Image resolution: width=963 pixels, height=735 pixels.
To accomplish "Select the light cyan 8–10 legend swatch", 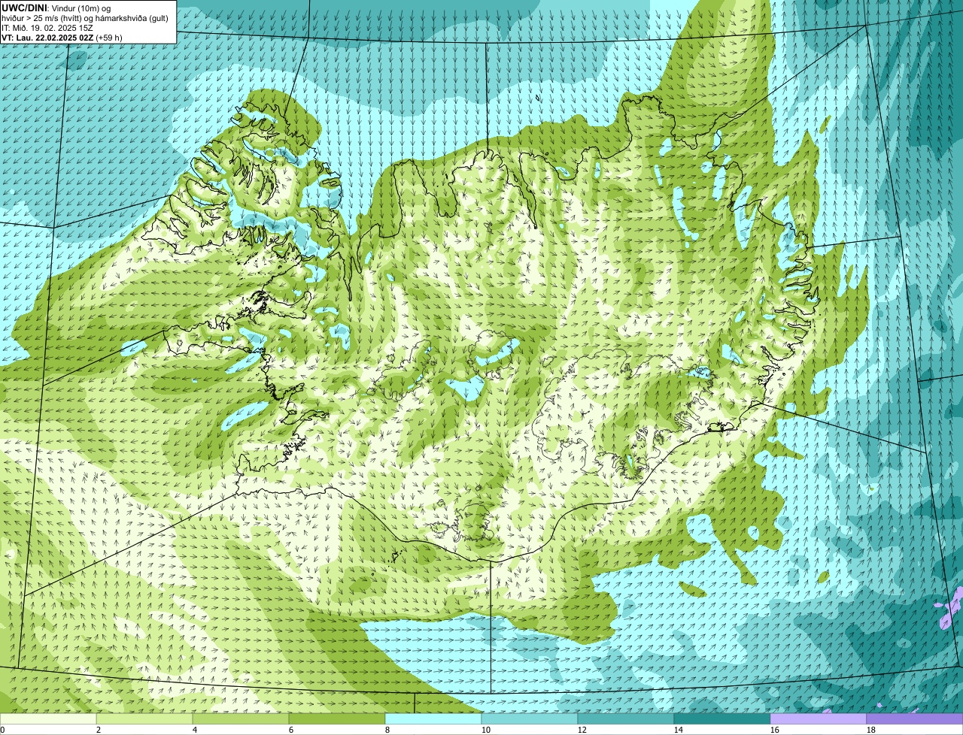I will pos(433,718).
